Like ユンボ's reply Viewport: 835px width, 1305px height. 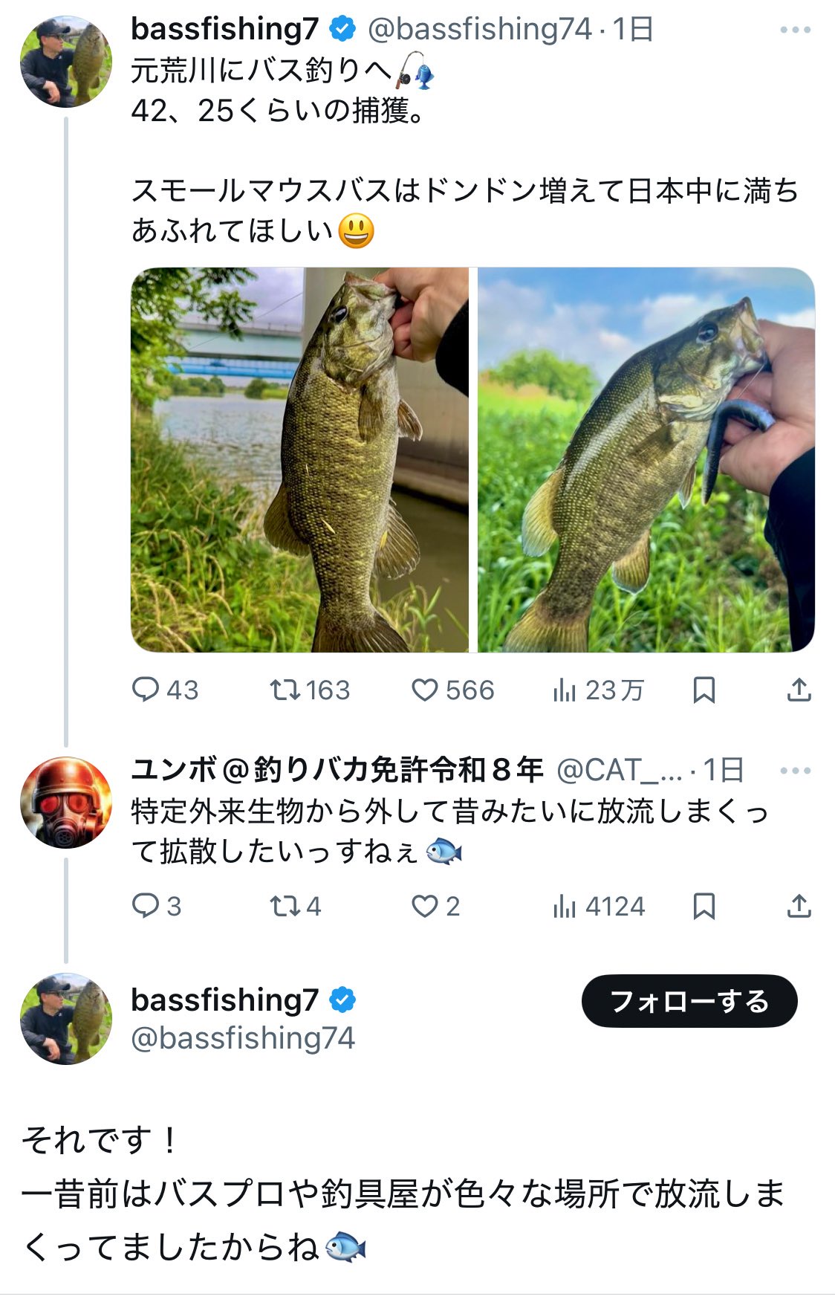tap(425, 906)
